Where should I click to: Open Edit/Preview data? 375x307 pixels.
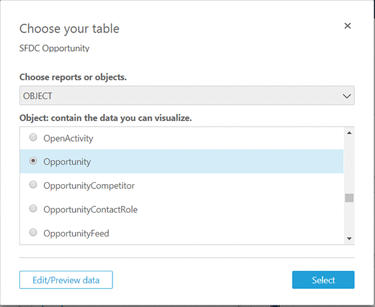click(66, 280)
